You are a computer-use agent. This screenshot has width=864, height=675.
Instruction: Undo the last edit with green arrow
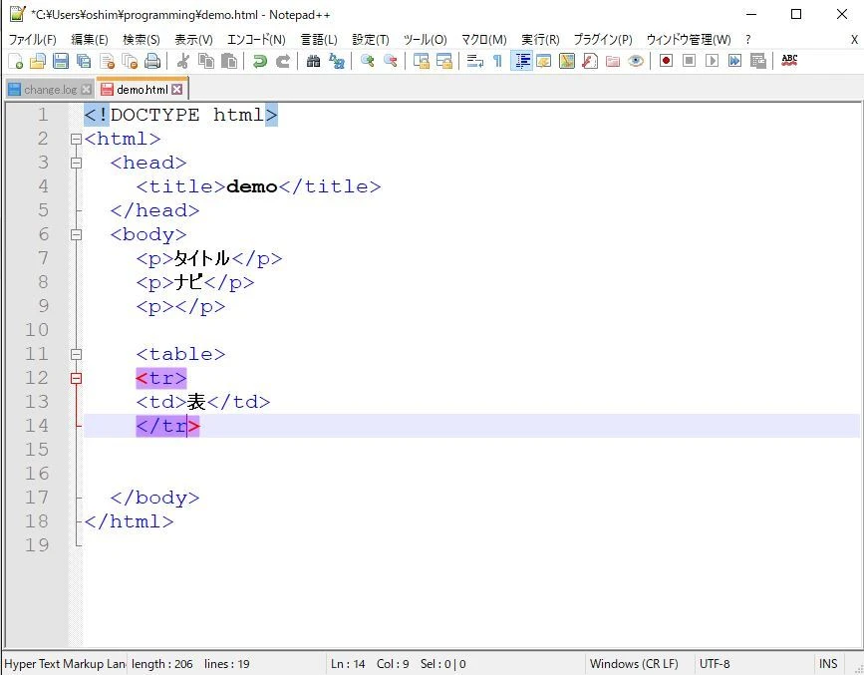click(x=259, y=61)
